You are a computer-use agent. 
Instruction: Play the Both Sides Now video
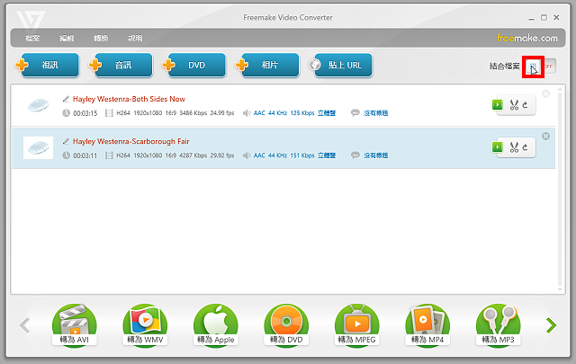tap(498, 104)
